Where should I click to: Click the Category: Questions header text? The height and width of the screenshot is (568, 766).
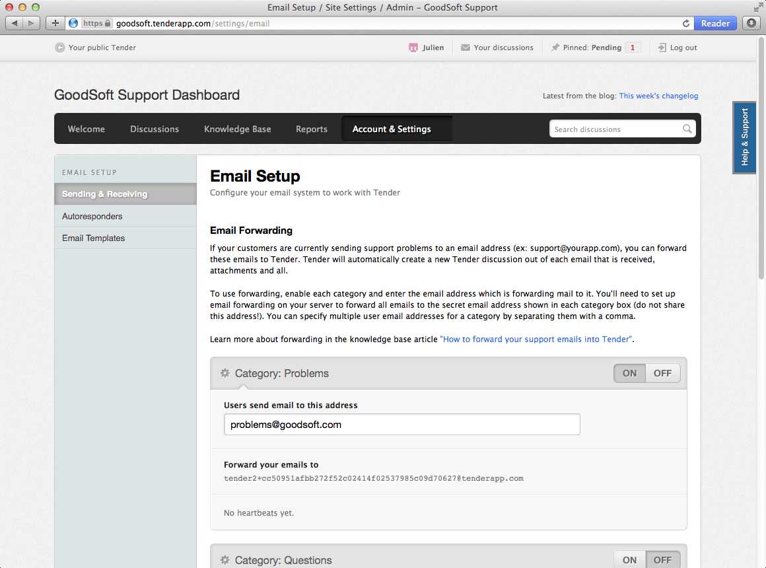(283, 560)
